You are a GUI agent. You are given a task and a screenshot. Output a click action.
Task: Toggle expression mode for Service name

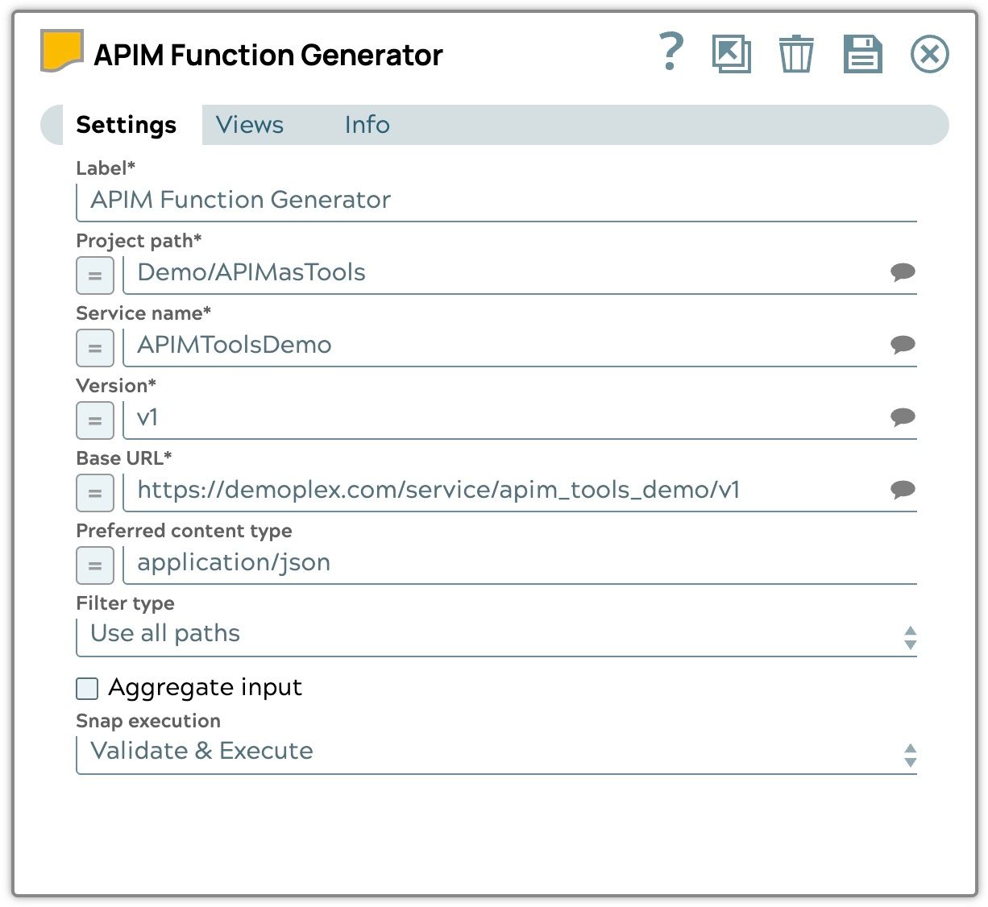pyautogui.click(x=95, y=348)
